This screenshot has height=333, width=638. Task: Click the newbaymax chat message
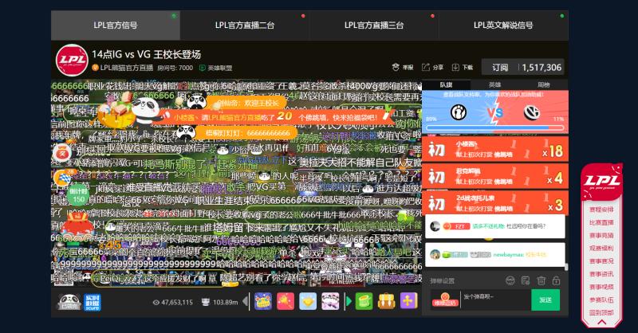[494, 254]
